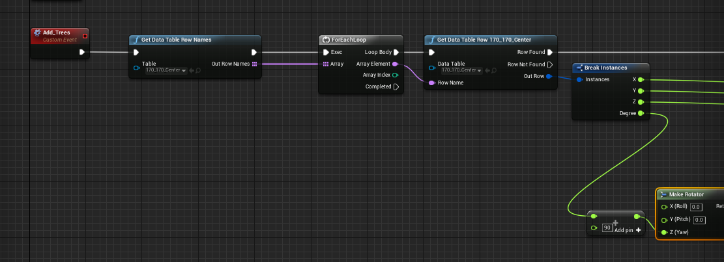The height and width of the screenshot is (262, 724).
Task: Click the ForEachLoop Exec input pin
Action: (x=326, y=52)
